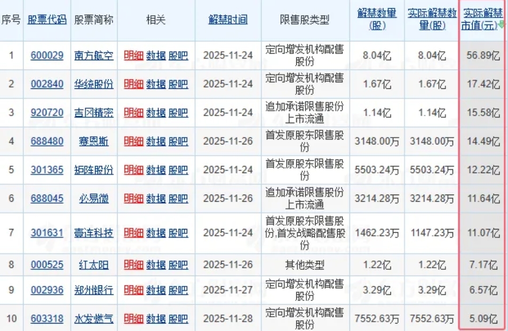The image size is (508, 331).
Task: Select the 56.89亿 market value cell
Action: [484, 56]
